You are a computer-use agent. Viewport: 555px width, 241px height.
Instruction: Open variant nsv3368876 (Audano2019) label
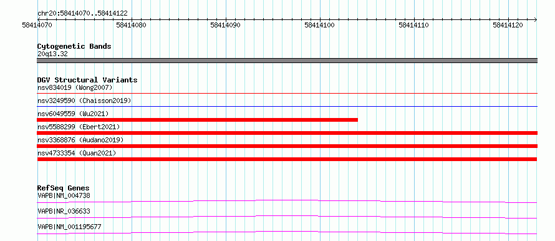80,140
